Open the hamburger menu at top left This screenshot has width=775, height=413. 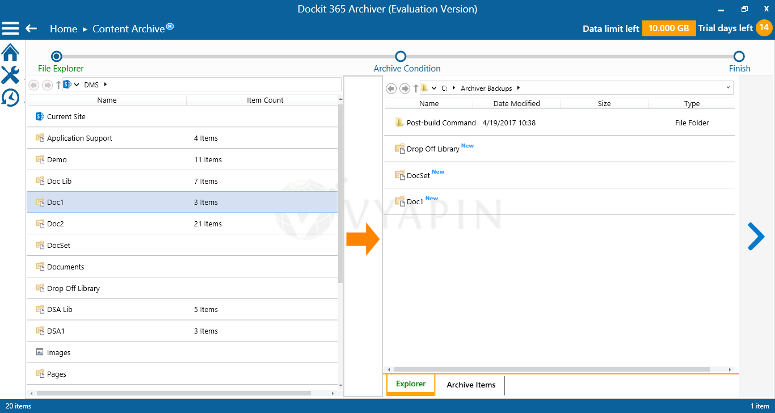tap(10, 28)
